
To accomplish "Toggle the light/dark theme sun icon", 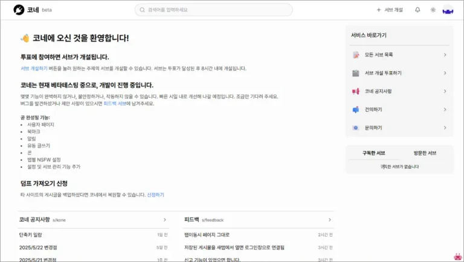I will [433, 10].
